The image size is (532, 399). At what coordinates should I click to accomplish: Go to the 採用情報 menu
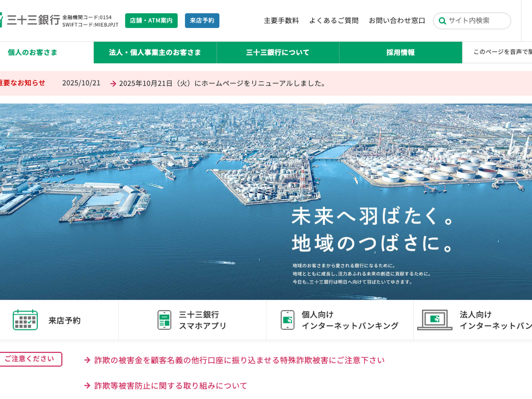[400, 52]
